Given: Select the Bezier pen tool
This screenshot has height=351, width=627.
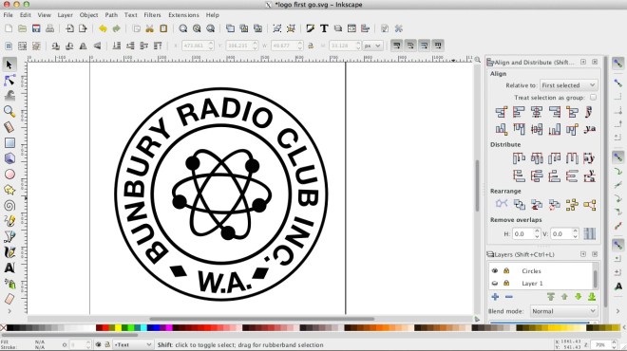Looking at the screenshot, I should pyautogui.click(x=9, y=236).
